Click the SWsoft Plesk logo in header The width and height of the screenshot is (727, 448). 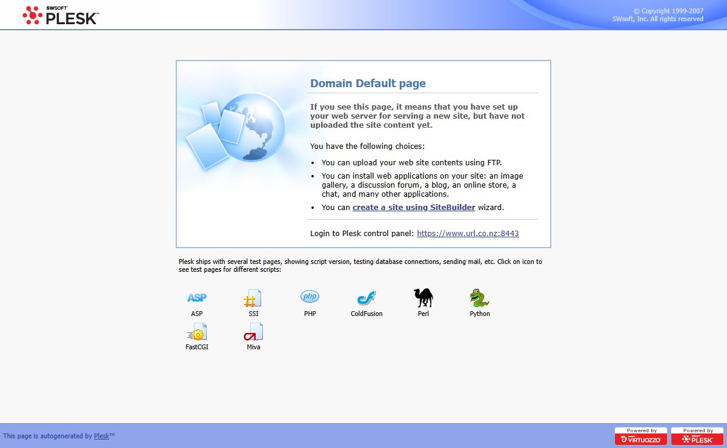[x=61, y=15]
